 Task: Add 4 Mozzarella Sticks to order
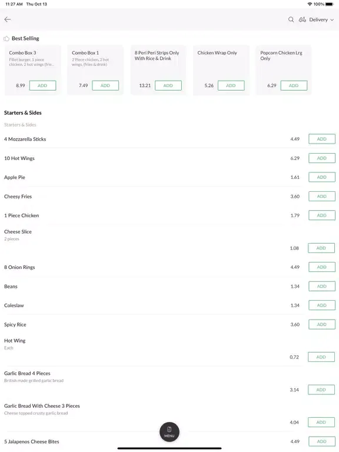[322, 139]
